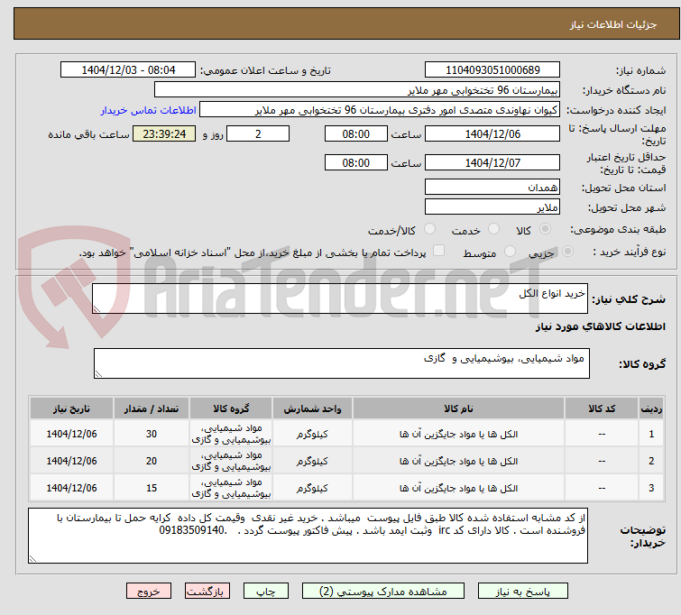This screenshot has width=681, height=615.
Task: Toggle the اسناد خزانه اسلامی payment checkbox
Action: point(439,251)
